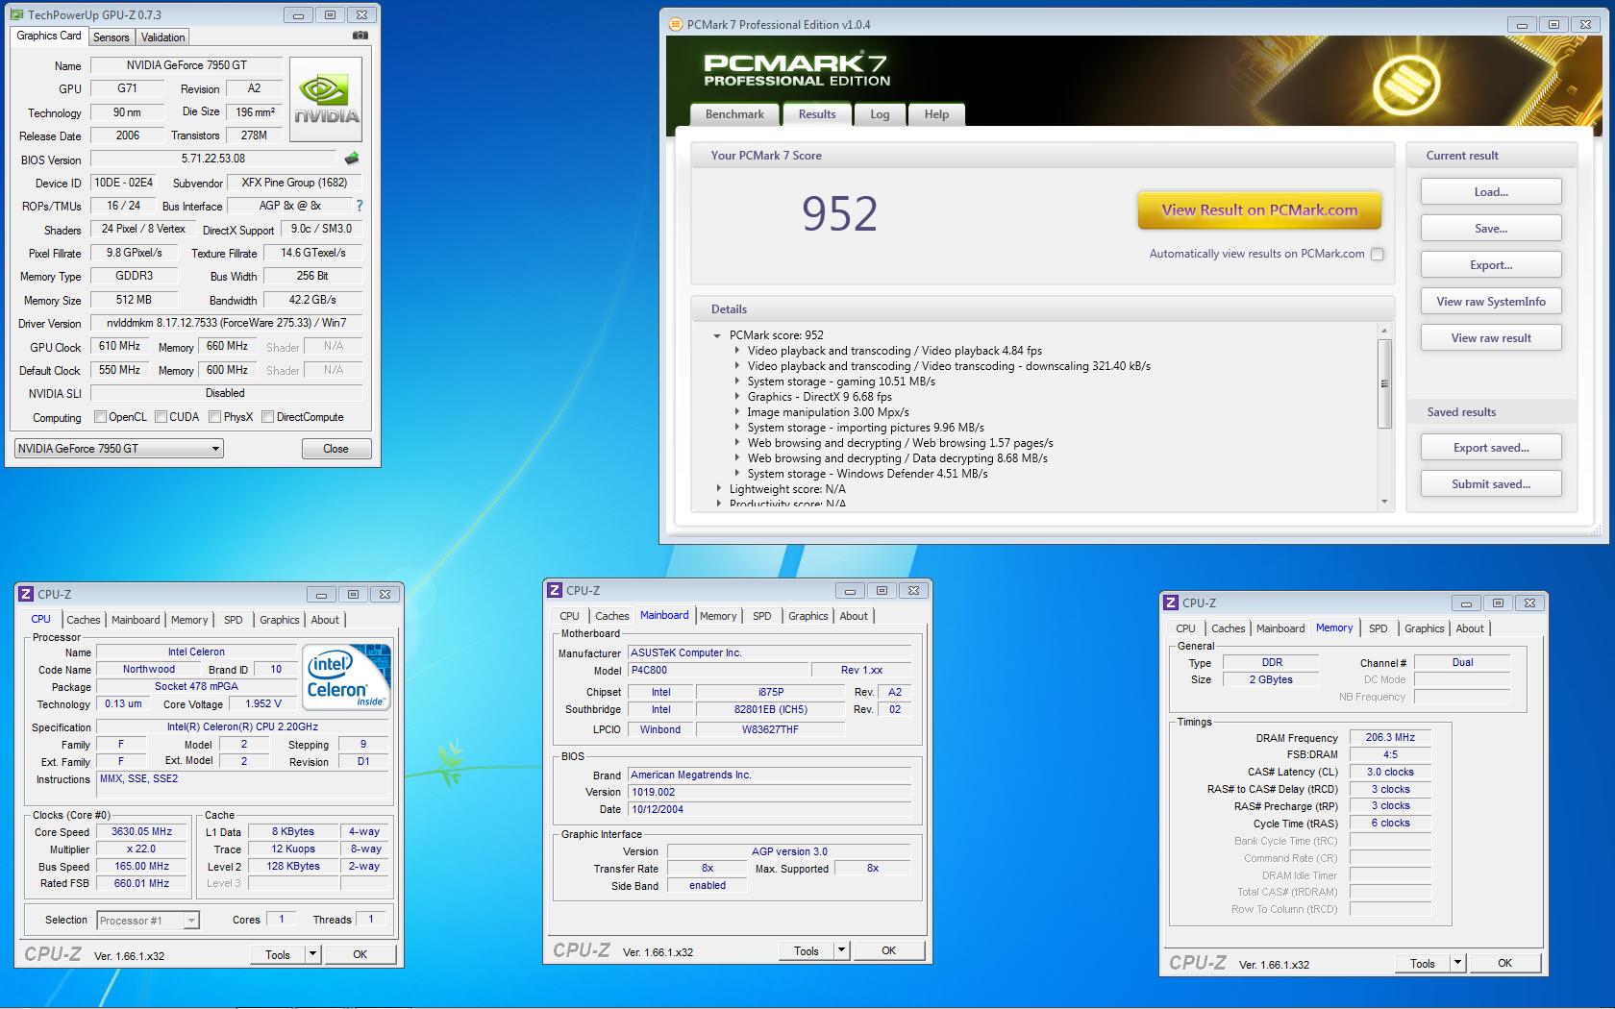1615x1009 pixels.
Task: Open Caches tab in CPU-Z CPU window
Action: point(83,620)
